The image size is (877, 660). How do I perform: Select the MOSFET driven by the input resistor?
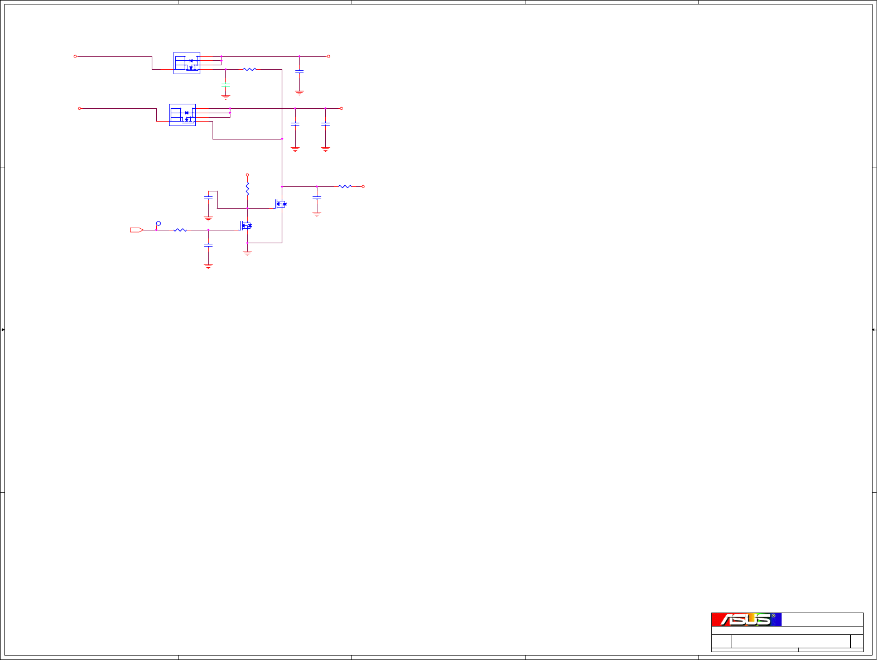246,225
